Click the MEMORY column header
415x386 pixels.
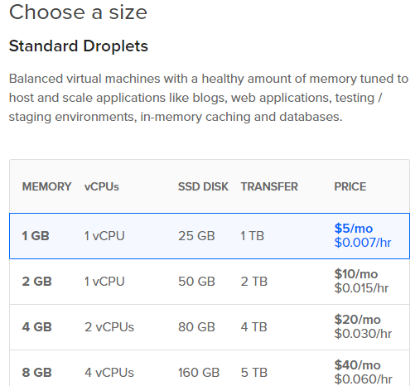pyautogui.click(x=46, y=186)
